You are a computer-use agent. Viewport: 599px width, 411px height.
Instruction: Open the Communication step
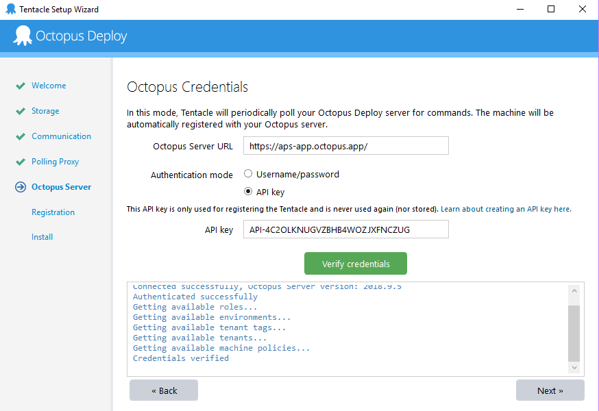pos(61,136)
